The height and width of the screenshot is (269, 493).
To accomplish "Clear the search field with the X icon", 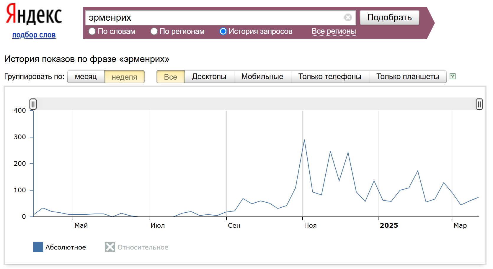I will [348, 17].
